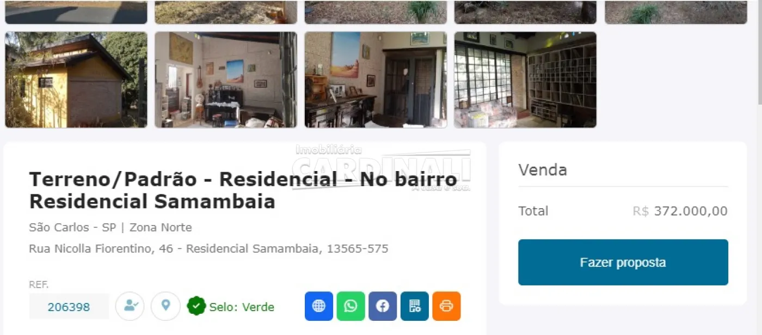The width and height of the screenshot is (762, 335).
Task: Click the R$ 372.000,00 total price
Action: (680, 211)
